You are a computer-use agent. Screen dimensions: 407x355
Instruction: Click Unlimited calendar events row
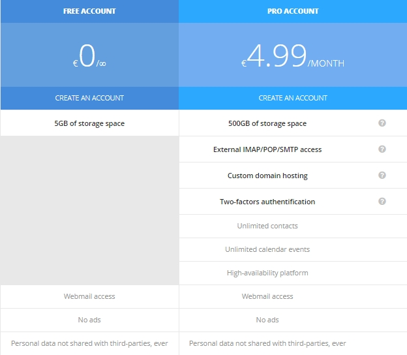(293, 249)
